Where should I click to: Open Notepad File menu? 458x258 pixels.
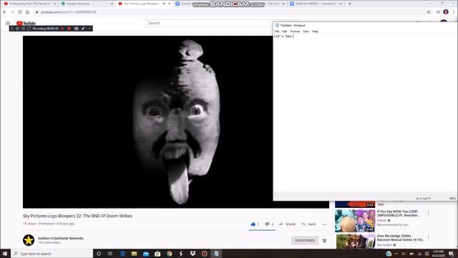pos(277,32)
